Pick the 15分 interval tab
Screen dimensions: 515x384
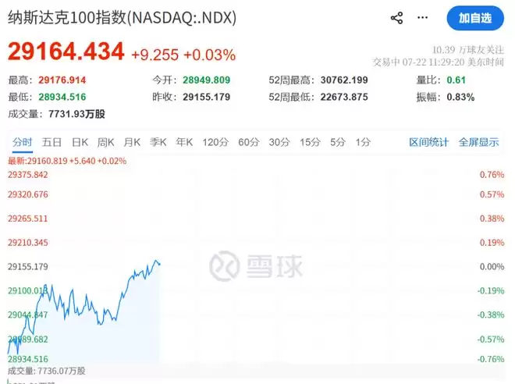click(310, 142)
